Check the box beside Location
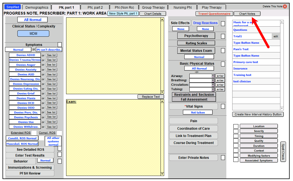The image size is (293, 181). click(236, 126)
